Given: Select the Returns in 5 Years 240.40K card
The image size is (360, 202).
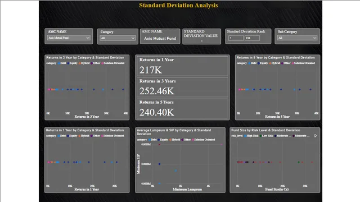Looking at the screenshot, I should pyautogui.click(x=182, y=108).
